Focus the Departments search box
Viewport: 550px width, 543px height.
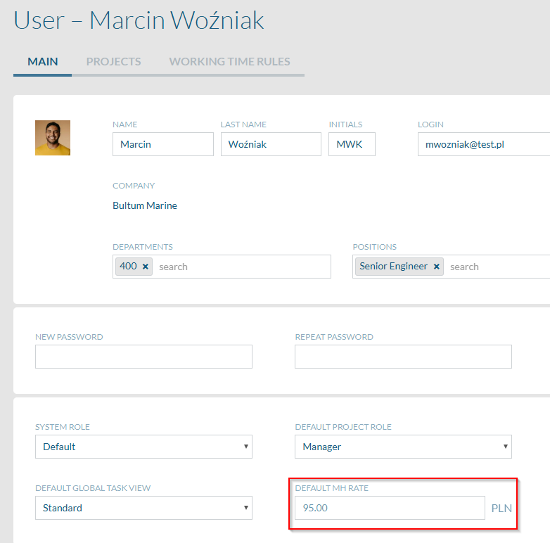point(242,267)
